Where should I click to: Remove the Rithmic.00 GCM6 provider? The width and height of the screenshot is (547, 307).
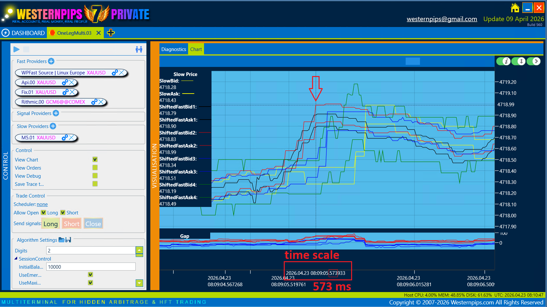101,102
